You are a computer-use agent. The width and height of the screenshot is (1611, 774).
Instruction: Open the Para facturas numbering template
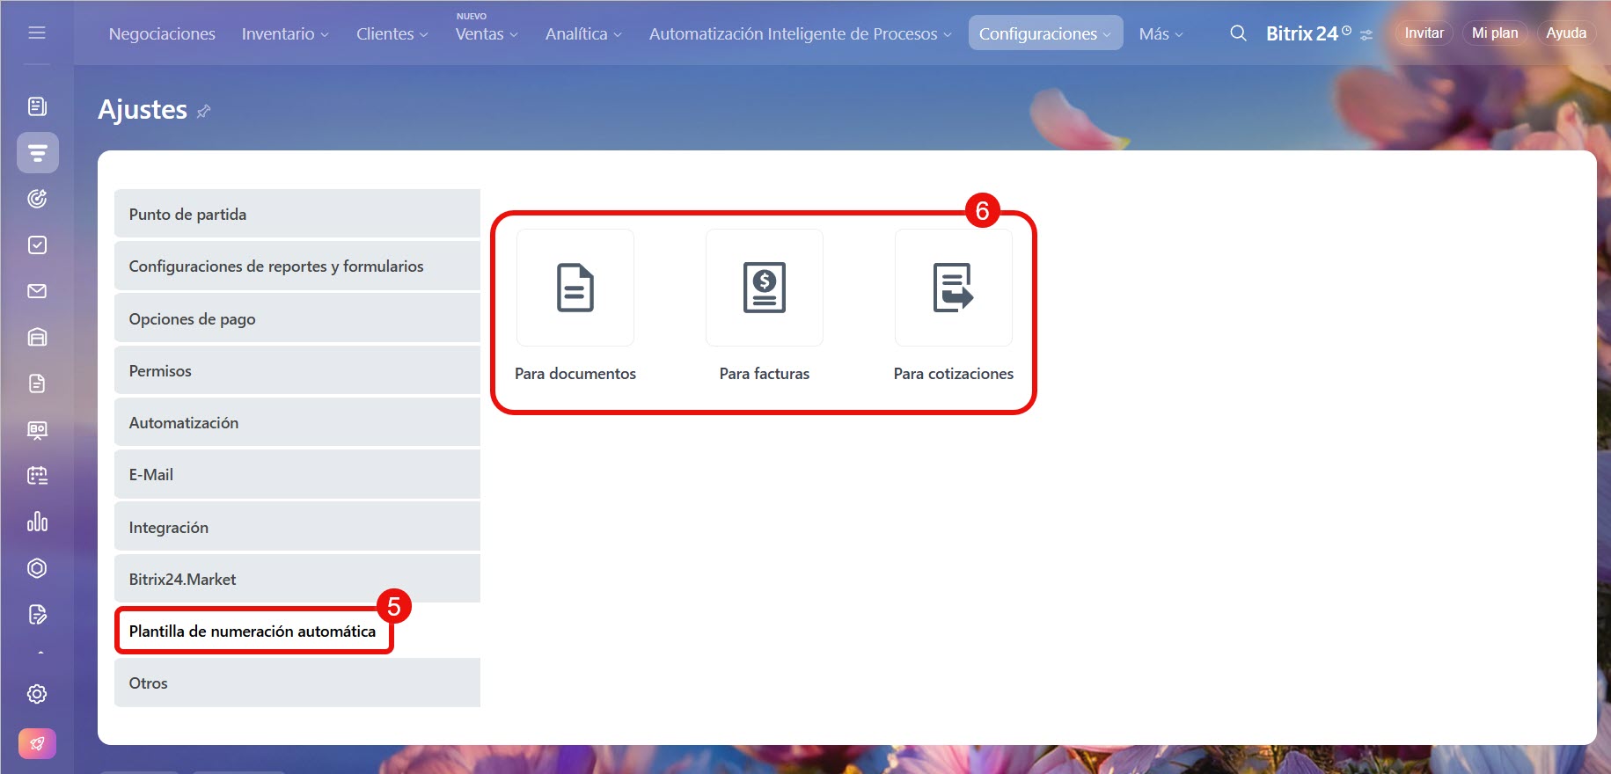pyautogui.click(x=764, y=288)
